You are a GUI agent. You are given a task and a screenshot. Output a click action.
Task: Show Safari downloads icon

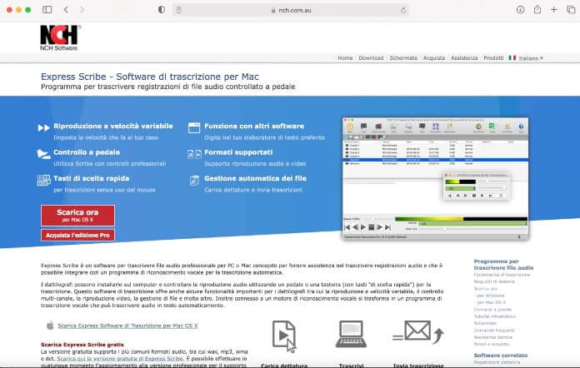521,10
